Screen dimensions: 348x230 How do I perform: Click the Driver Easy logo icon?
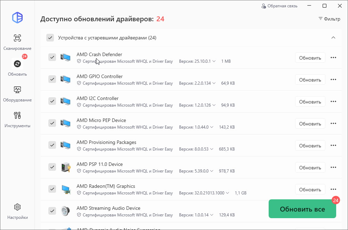click(17, 17)
